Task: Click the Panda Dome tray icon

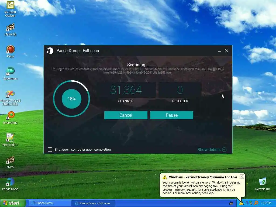Action: tap(247, 203)
